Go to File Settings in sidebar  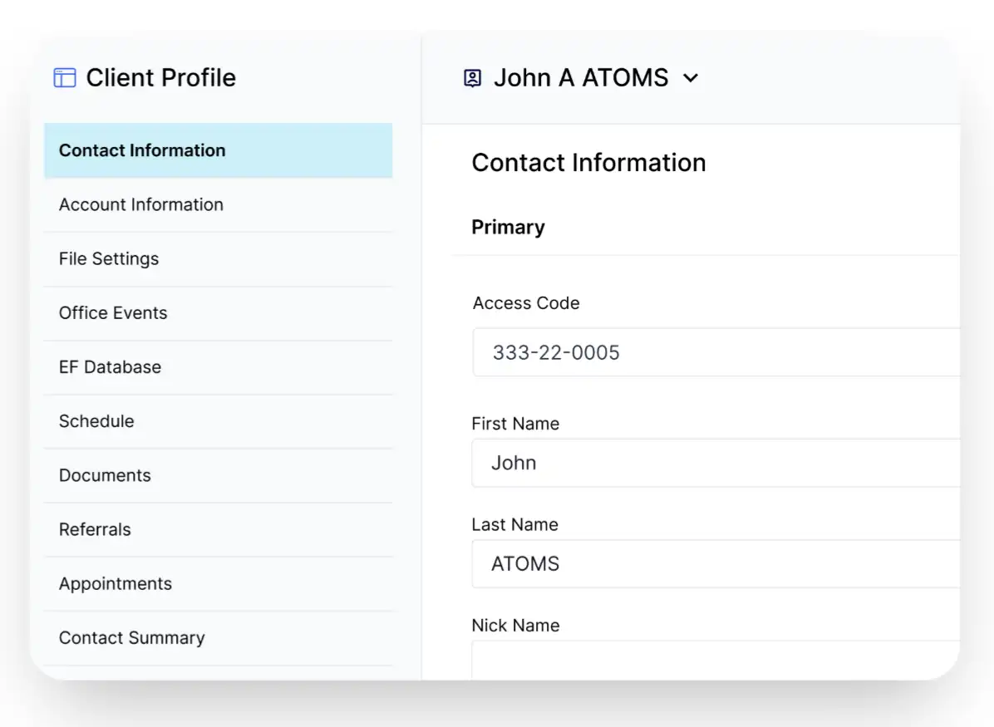pyautogui.click(x=218, y=258)
